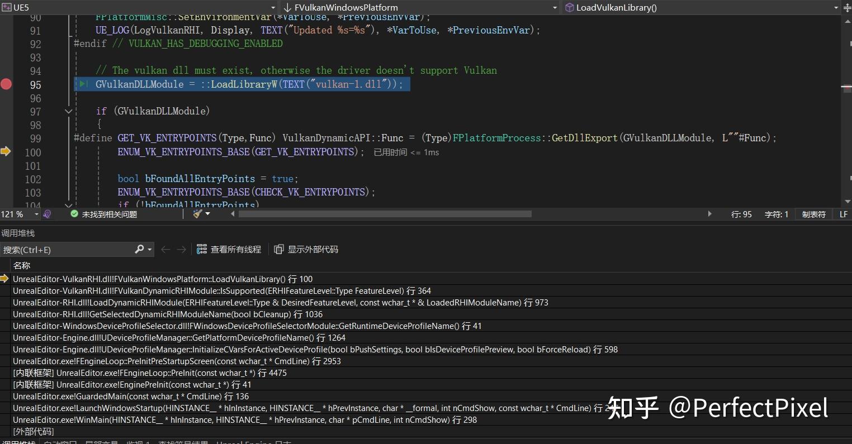Click the 显示外部代码 external code icon
The width and height of the screenshot is (852, 444).
[279, 249]
